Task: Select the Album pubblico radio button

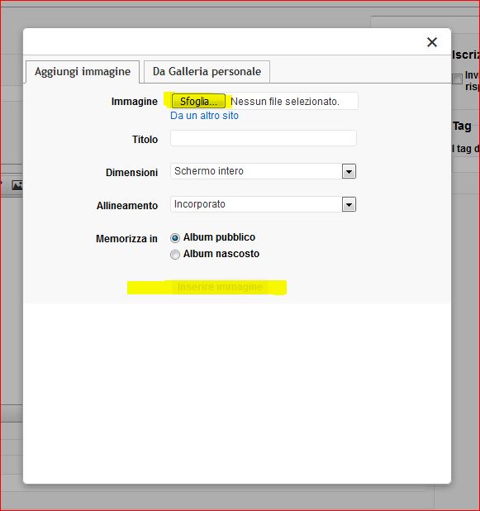Action: point(175,238)
